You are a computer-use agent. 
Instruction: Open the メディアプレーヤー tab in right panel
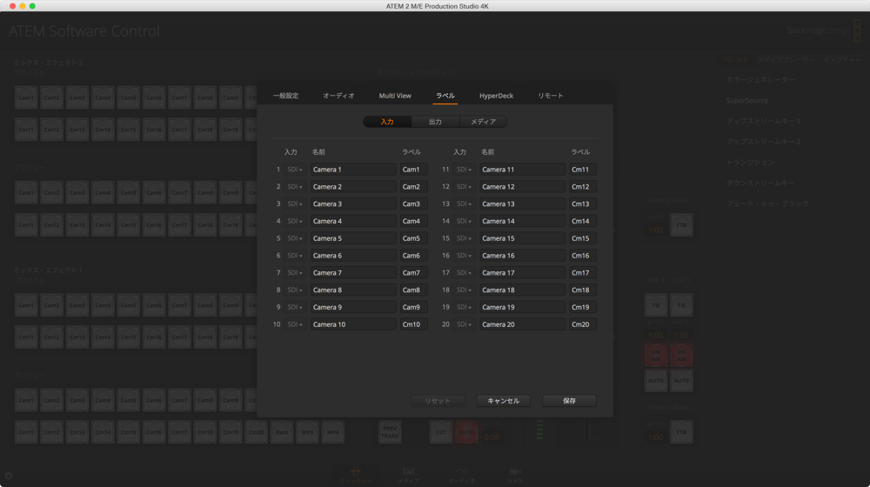tap(786, 59)
